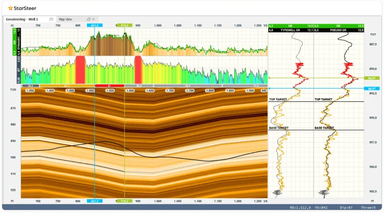Click the 1.800 MD depth label
Image resolution: width=384 pixels, height=213 pixels.
point(210,91)
